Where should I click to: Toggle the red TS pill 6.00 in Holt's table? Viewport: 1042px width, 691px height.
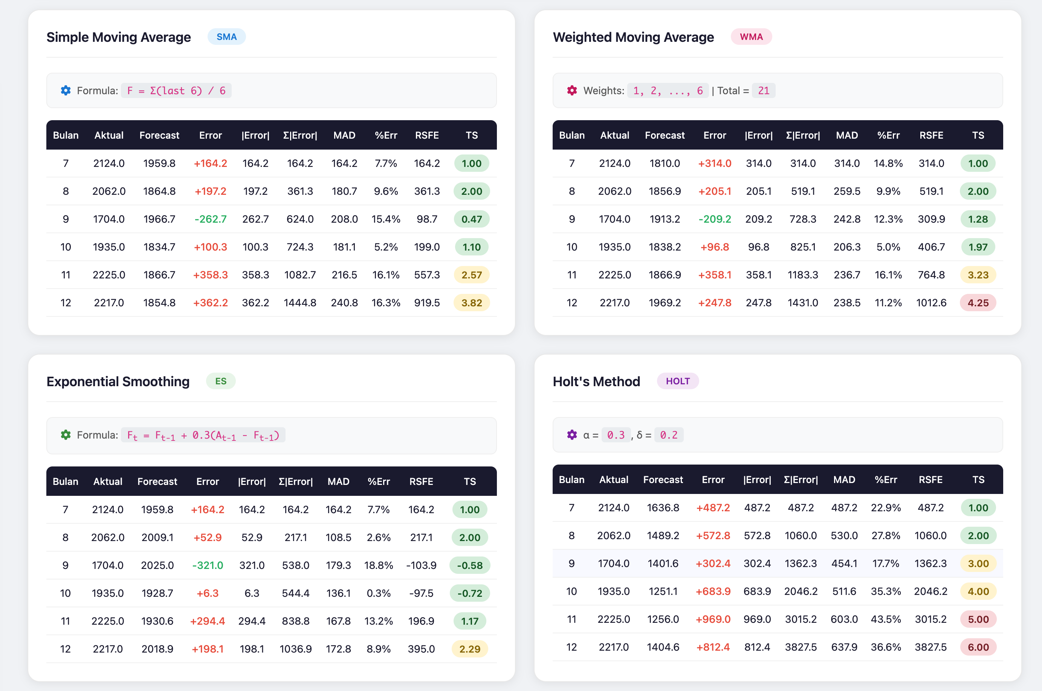coord(978,647)
